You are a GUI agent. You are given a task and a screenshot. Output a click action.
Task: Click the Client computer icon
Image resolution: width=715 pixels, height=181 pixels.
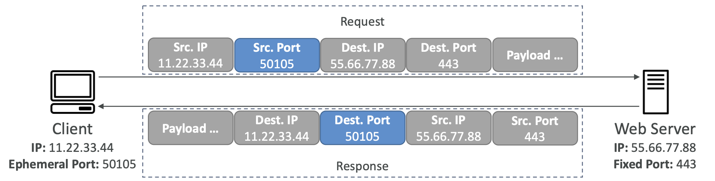click(x=73, y=92)
